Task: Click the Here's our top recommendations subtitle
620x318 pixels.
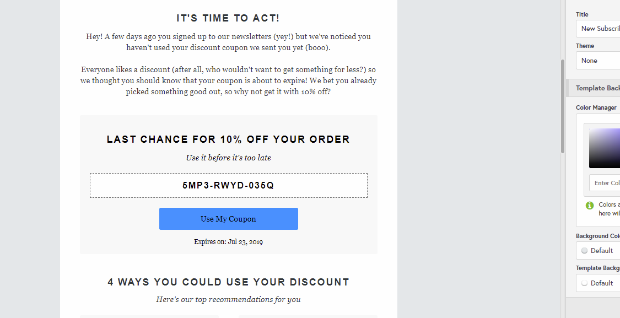Action: (229, 299)
